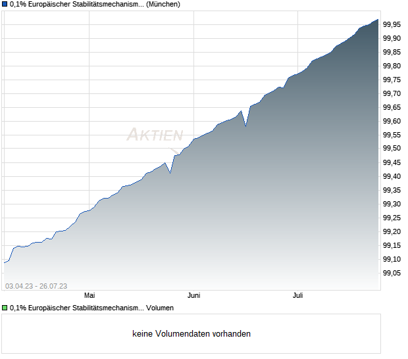Click the 99,95 price axis label
Viewport: 408px width, 359px height.
(x=392, y=24)
